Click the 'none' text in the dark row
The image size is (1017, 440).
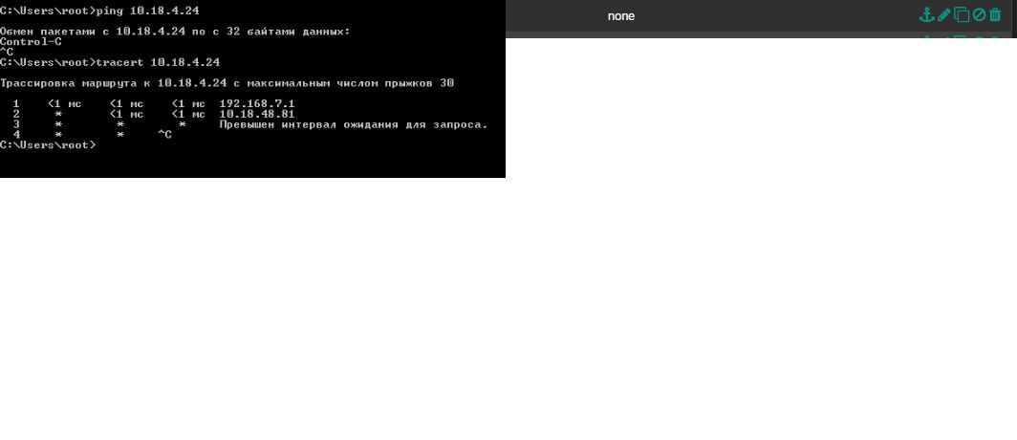point(620,16)
